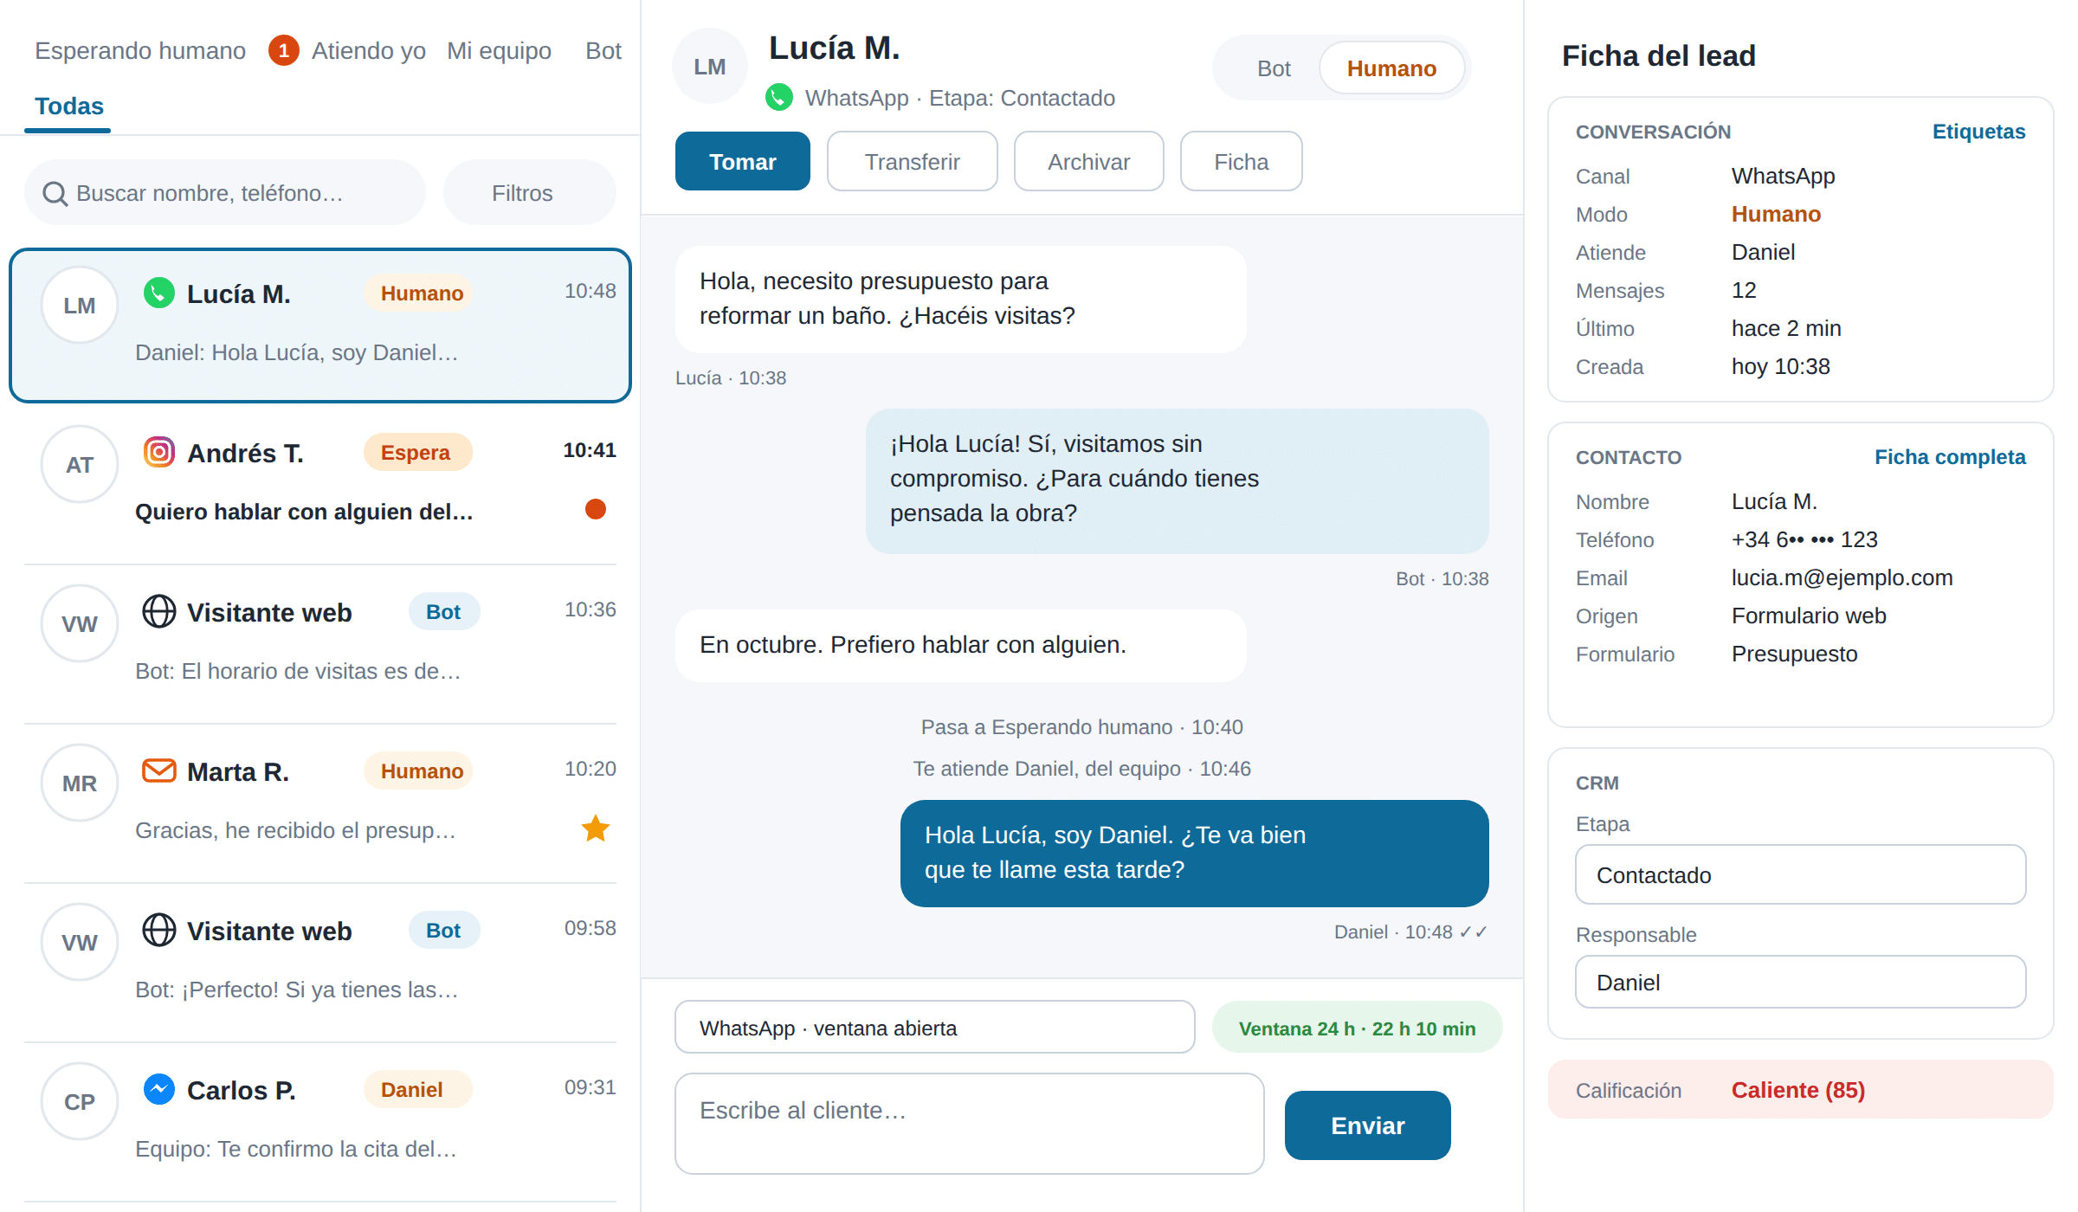This screenshot has width=2078, height=1212.
Task: Click the MR avatar of Marta R.
Action: [x=80, y=783]
